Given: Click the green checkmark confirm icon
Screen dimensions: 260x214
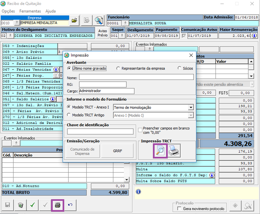Looking at the screenshot, I should pos(33,205).
